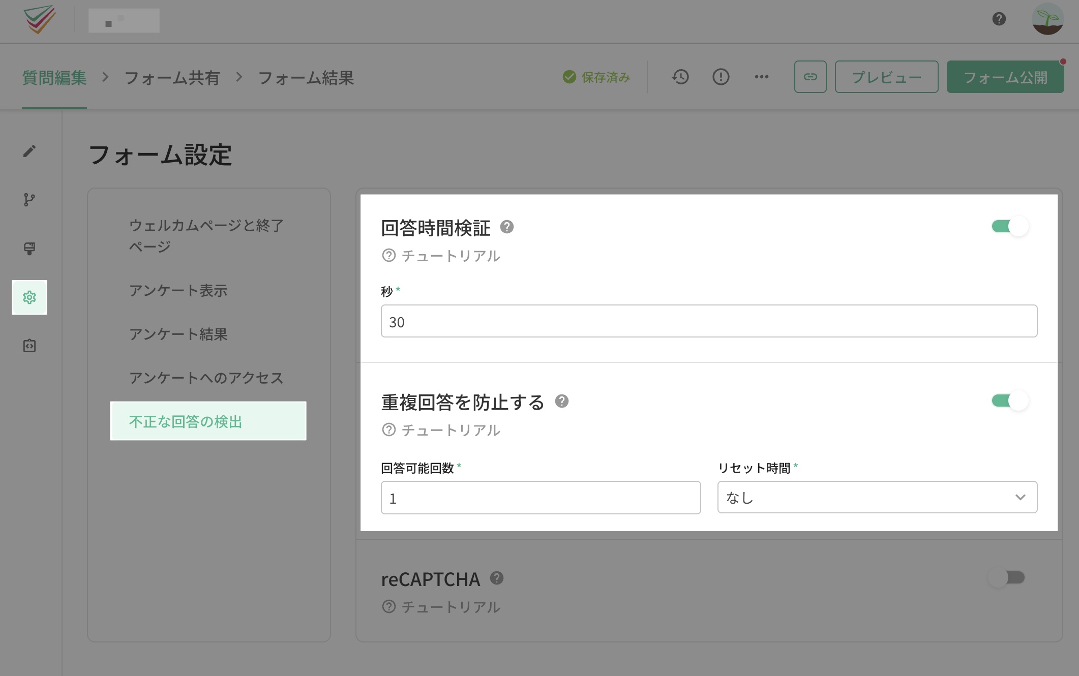
Task: Click help icon beside 回答時間検証
Action: click(507, 227)
